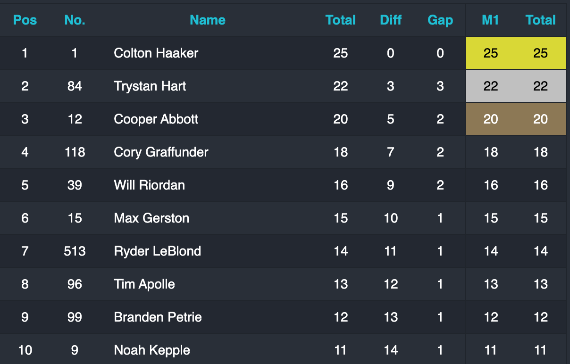570x364 pixels.
Task: Click Max Gerston's name
Action: coord(151,218)
